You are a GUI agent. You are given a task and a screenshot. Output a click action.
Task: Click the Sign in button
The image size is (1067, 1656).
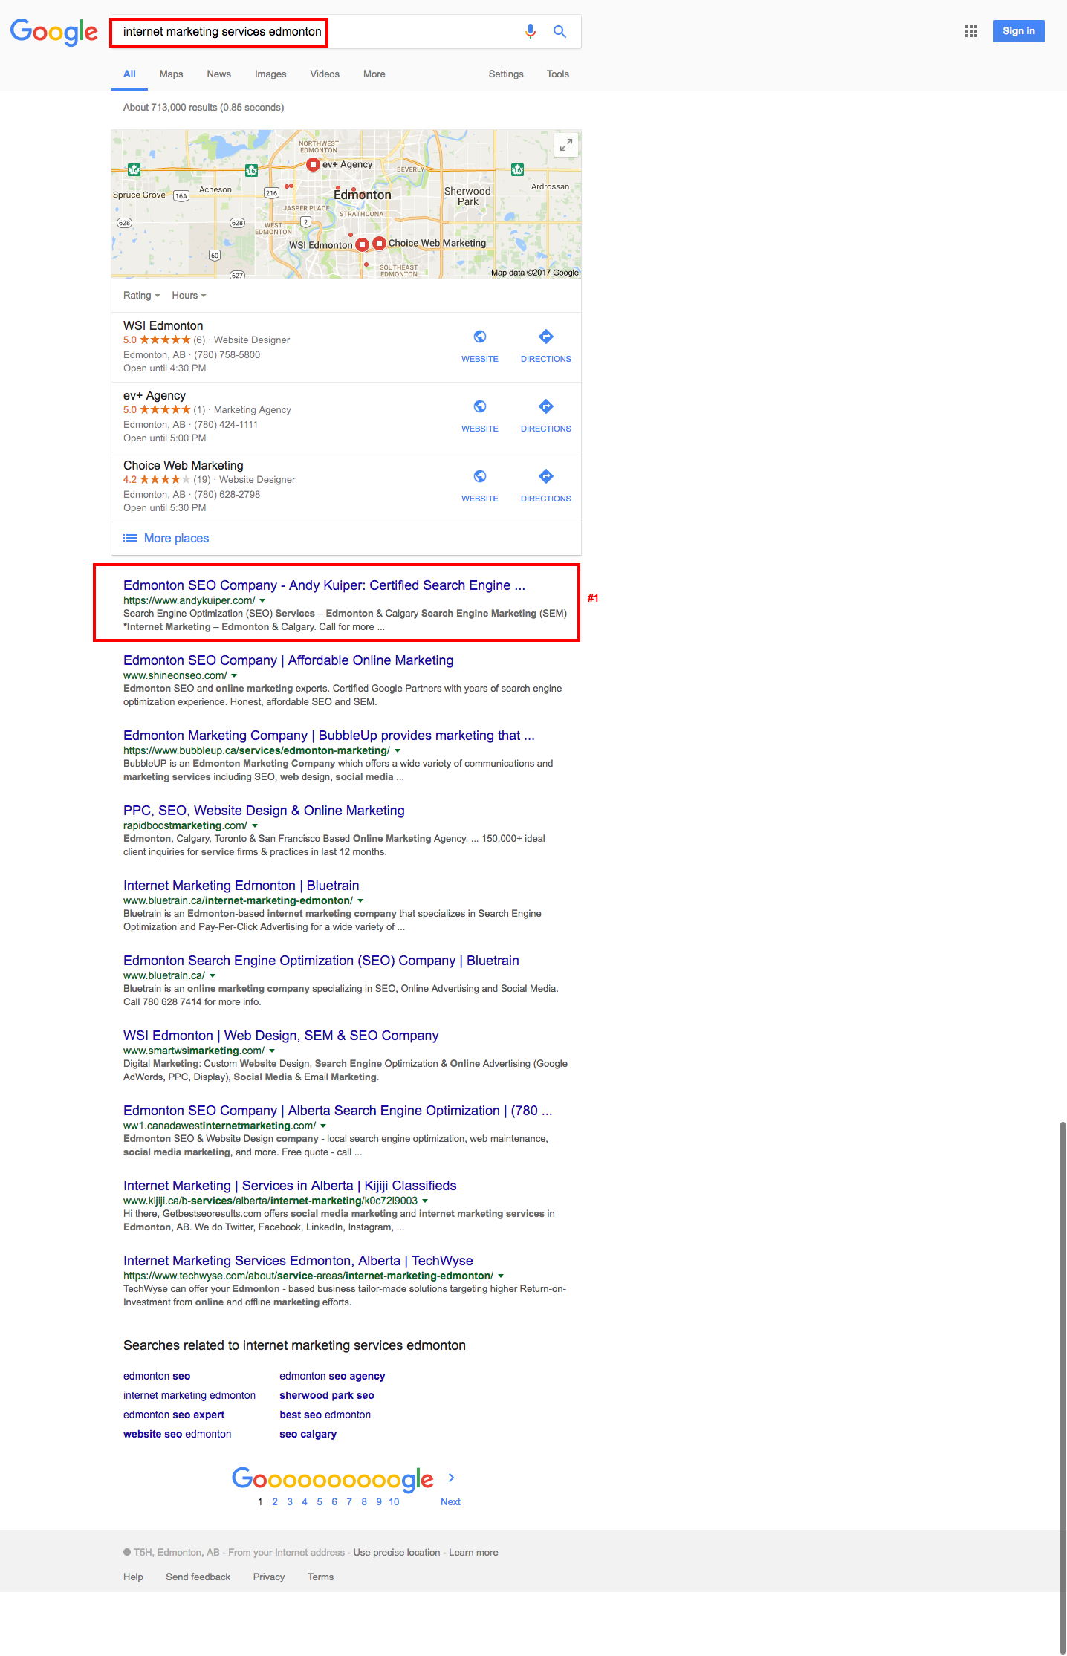tap(1019, 31)
